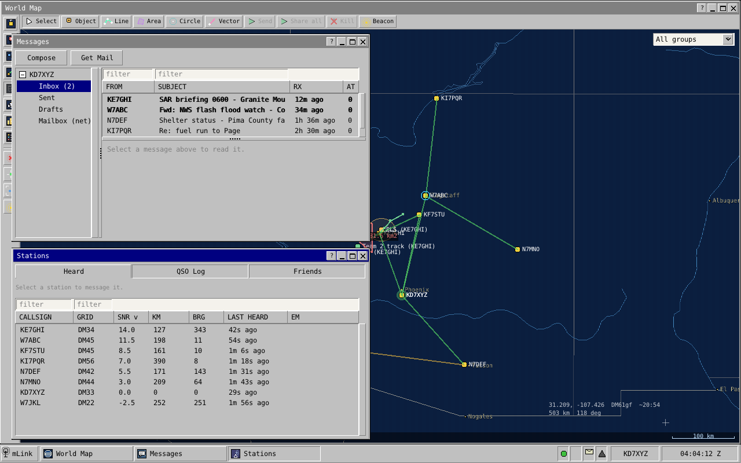Select the KE7GHI row in Stations list
The image size is (741, 463).
(x=187, y=330)
